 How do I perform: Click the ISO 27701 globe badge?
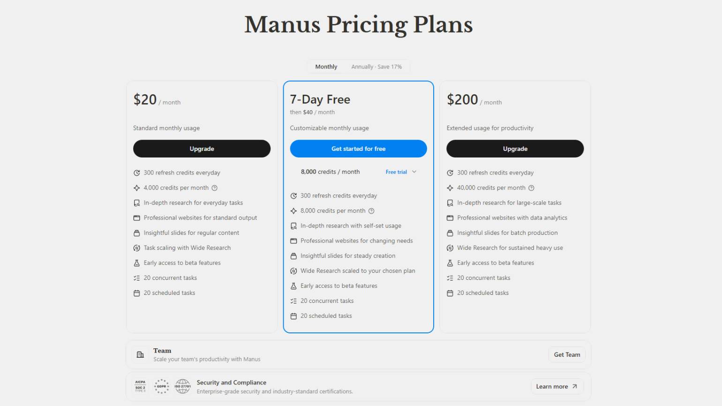183,386
